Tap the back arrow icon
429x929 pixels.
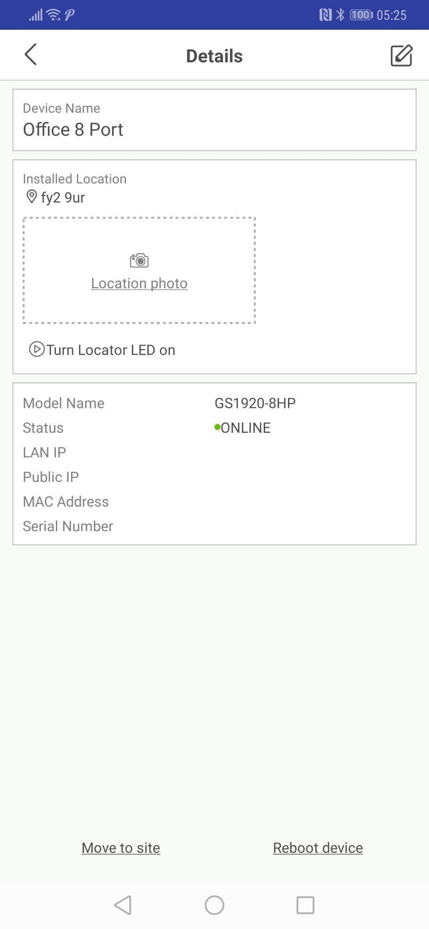[x=31, y=55]
